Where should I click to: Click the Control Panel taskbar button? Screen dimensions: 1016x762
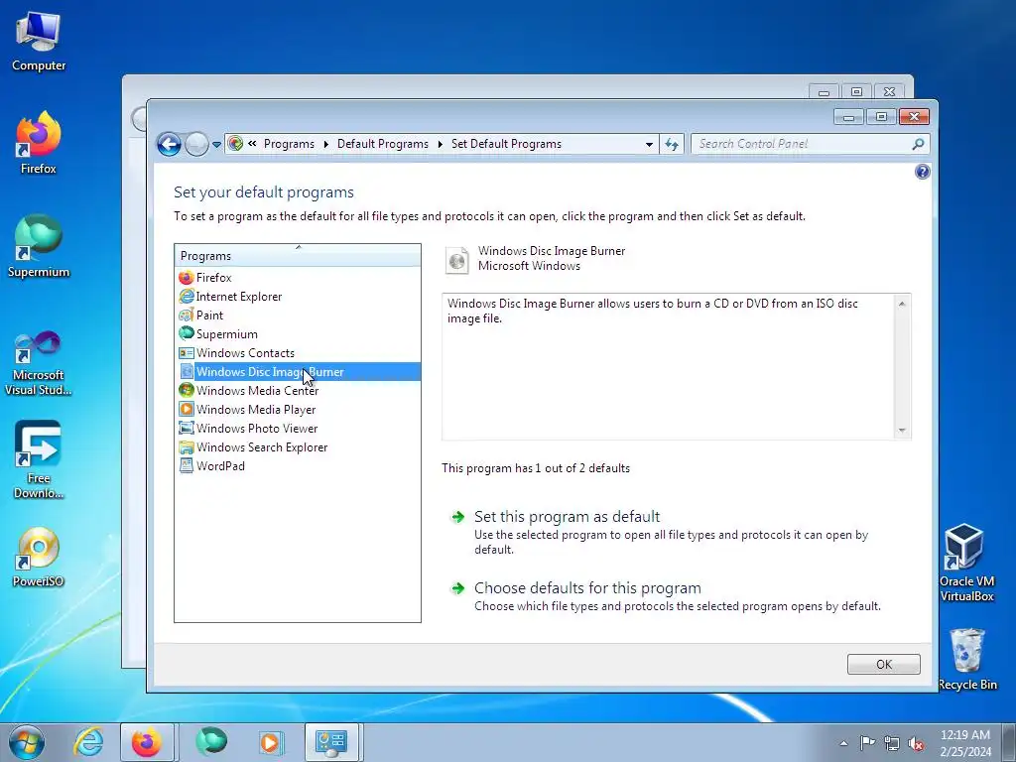click(x=331, y=742)
